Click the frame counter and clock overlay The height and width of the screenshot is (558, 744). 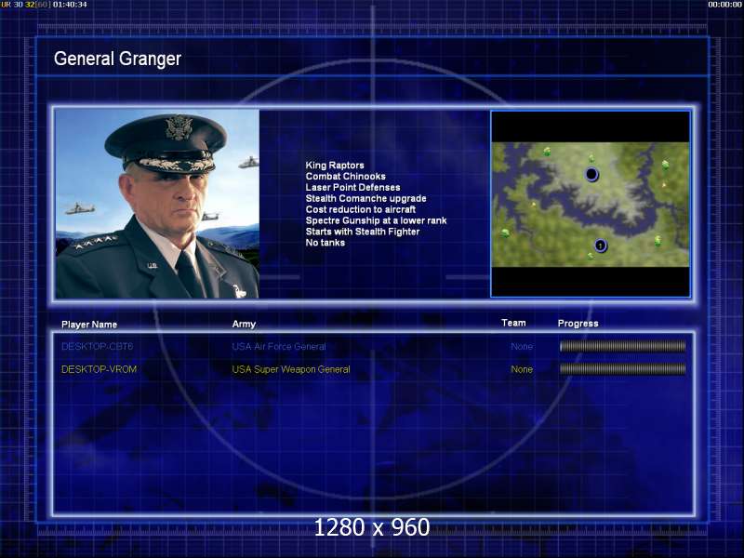tap(44, 5)
